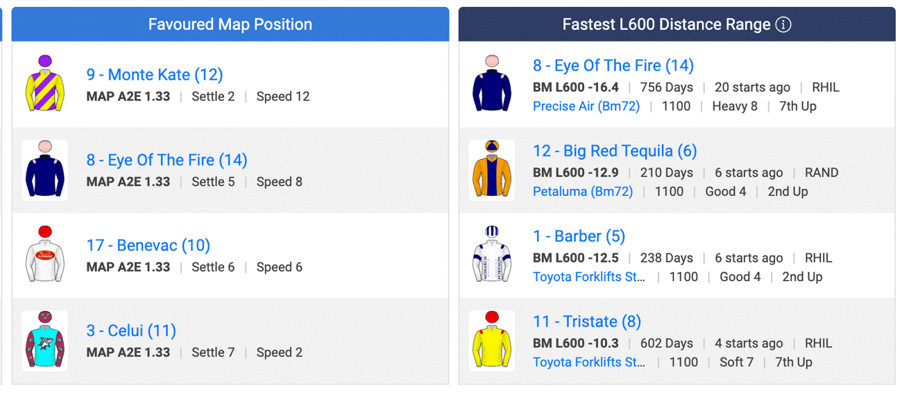Open Tristate's Toyota Forklifts St... race link
Image resolution: width=902 pixels, height=394 pixels.
589,361
